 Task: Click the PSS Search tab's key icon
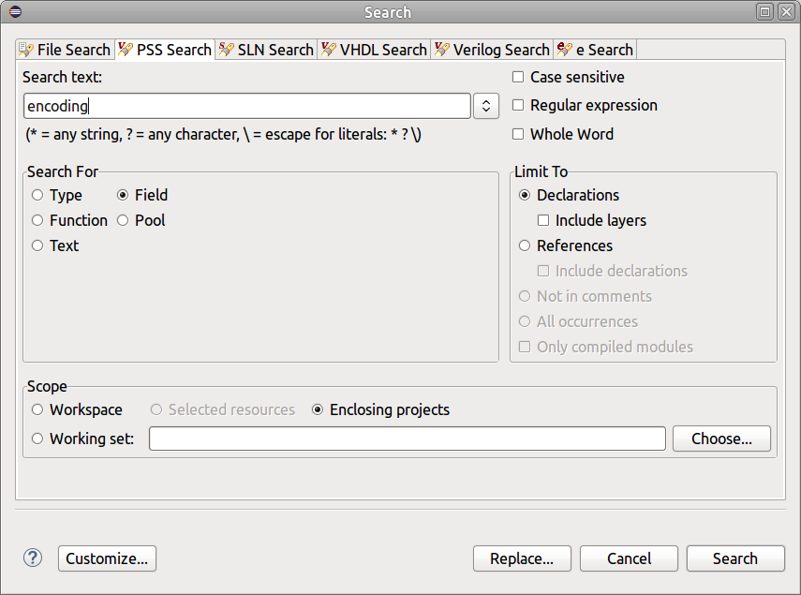point(124,50)
